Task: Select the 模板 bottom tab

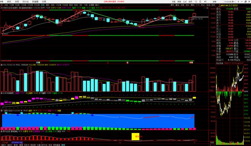Action: coord(16,145)
